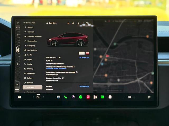Open the Autopilot road view app icon
Screen dimensions: 169x126
(x=58, y=97)
